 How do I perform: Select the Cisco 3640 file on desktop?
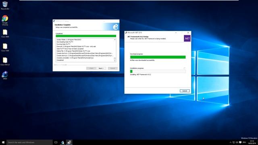click(5, 33)
